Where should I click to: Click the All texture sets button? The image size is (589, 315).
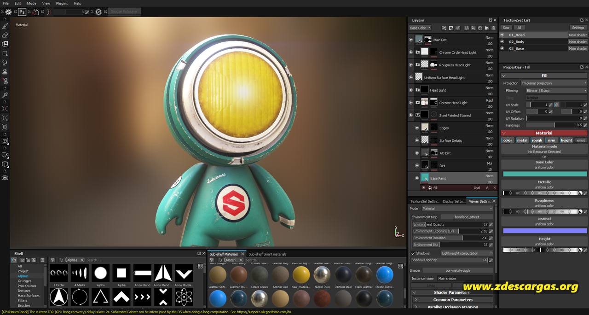[519, 28]
